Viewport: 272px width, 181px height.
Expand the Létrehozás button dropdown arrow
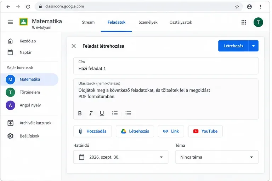tap(254, 46)
